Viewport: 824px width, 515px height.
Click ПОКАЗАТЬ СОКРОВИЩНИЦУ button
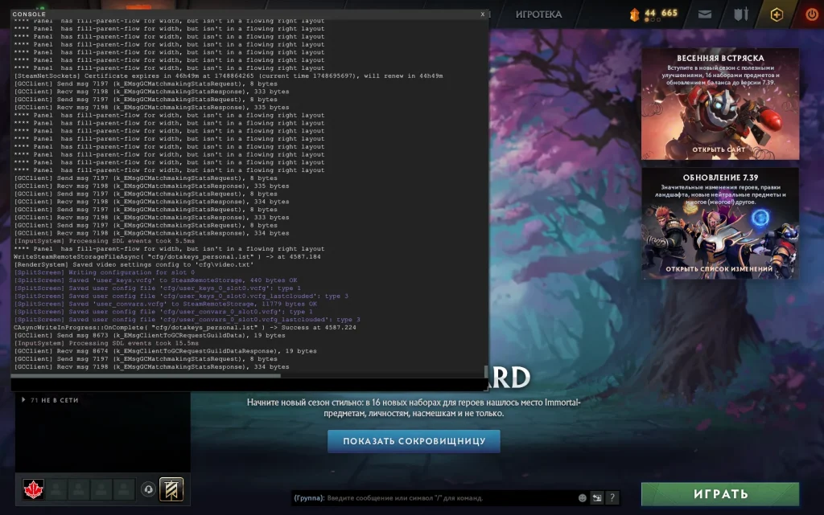point(414,441)
